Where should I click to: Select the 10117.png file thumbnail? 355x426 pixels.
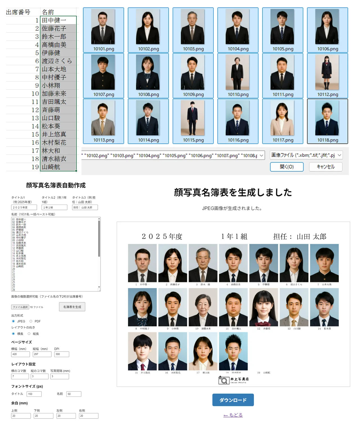[283, 121]
